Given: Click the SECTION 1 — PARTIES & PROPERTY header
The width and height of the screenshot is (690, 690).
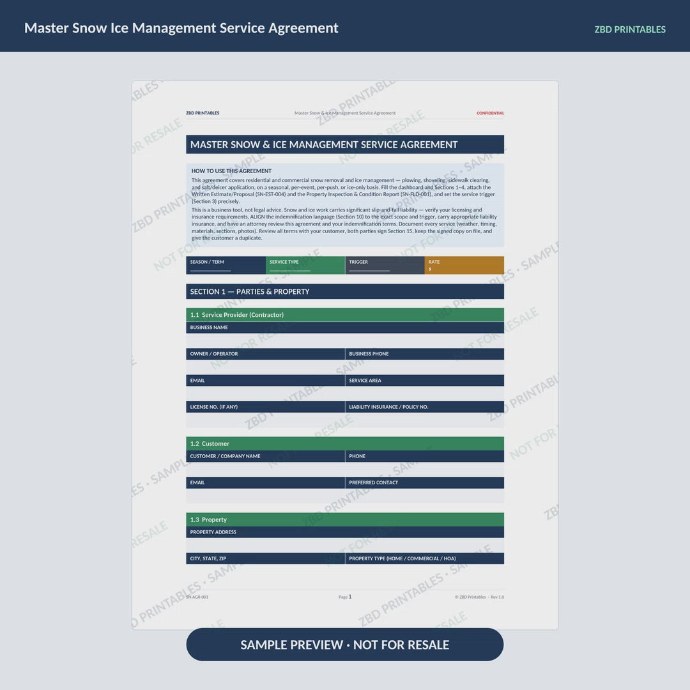Looking at the screenshot, I should 345,291.
